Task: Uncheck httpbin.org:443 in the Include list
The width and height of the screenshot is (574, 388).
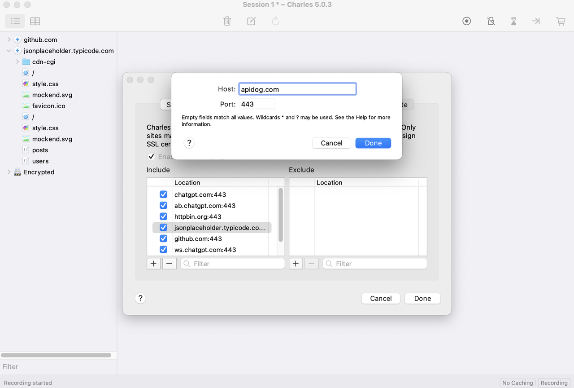Action: (x=163, y=216)
